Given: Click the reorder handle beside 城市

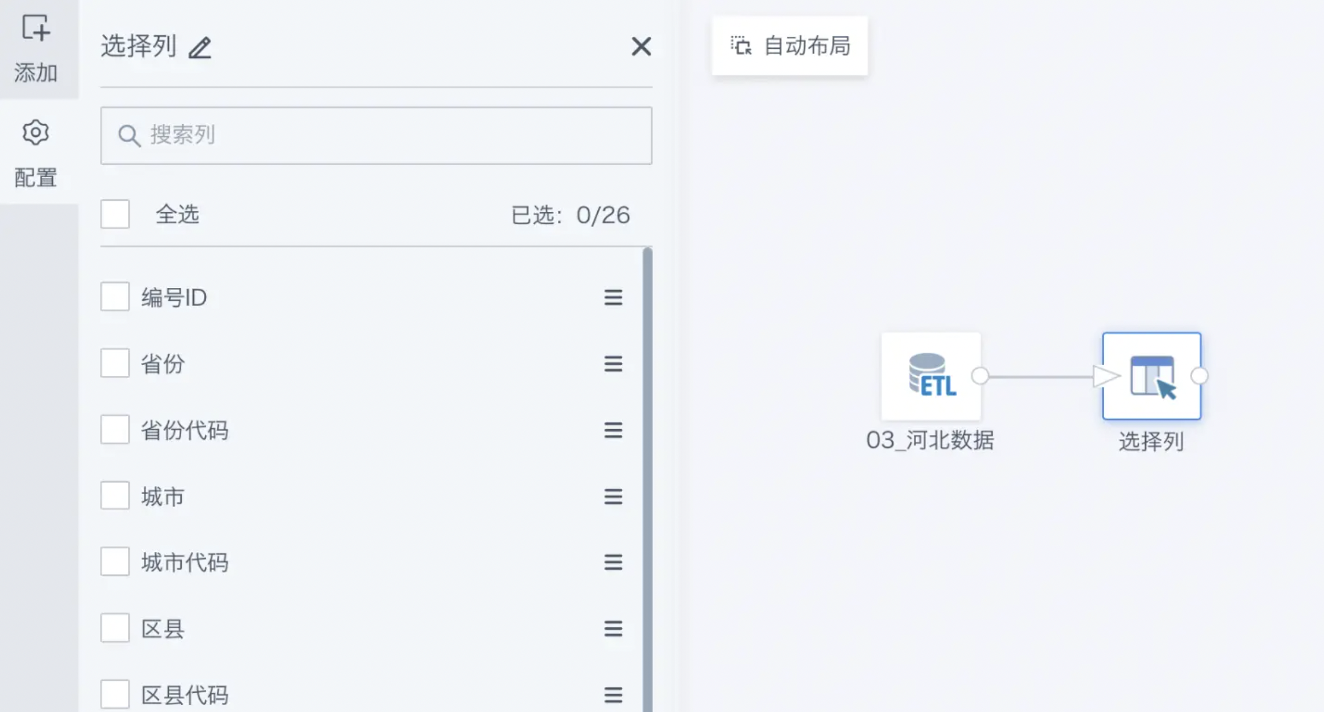Looking at the screenshot, I should coord(613,497).
